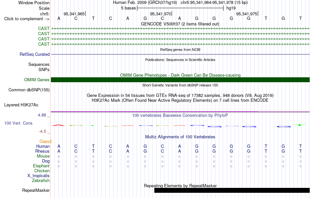
Task: Click the 5 bases scale bar
Action: 180,8
